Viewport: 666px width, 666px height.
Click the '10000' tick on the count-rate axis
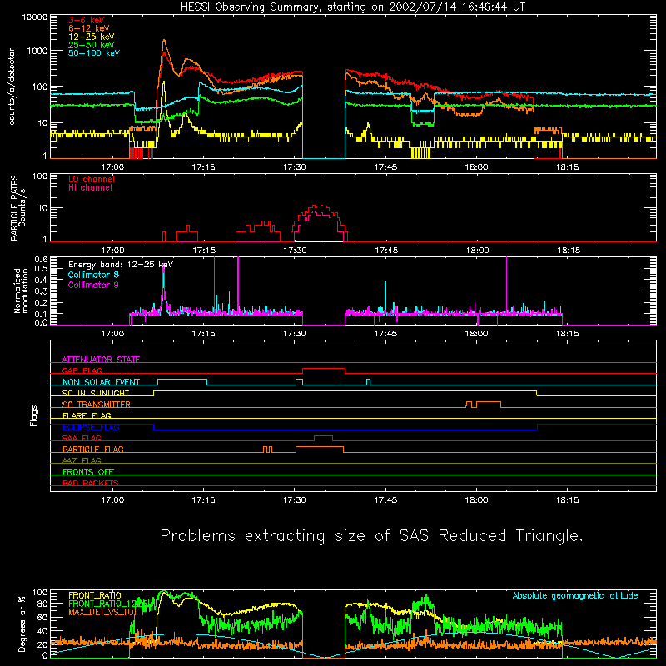35,17
